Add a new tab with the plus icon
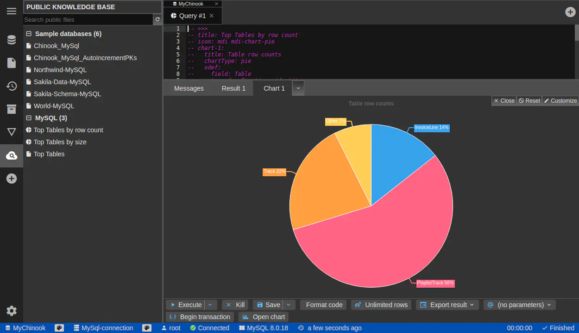 tap(570, 12)
